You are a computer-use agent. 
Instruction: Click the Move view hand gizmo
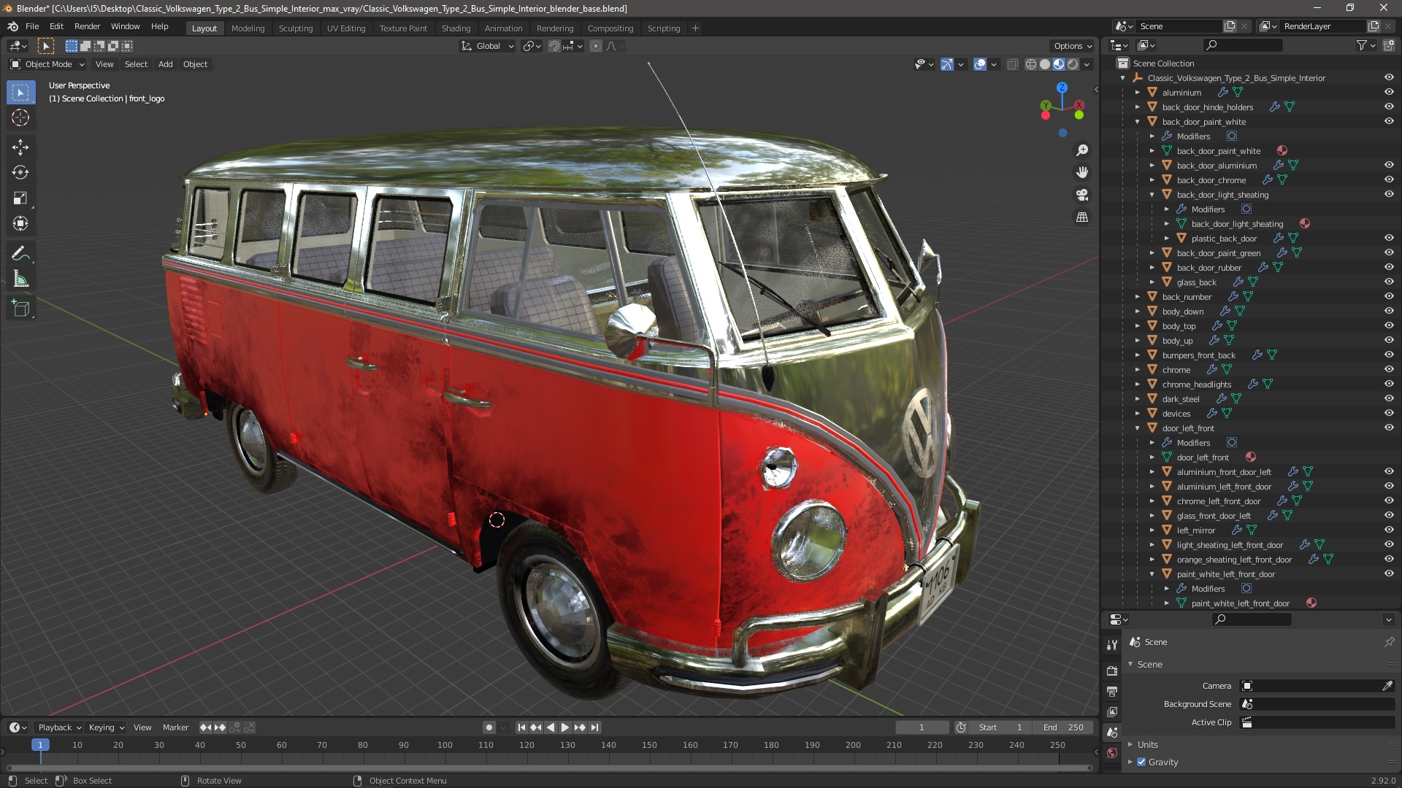[x=1082, y=172]
